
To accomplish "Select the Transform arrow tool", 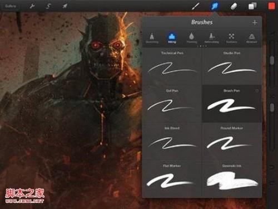I will (x=64, y=6).
